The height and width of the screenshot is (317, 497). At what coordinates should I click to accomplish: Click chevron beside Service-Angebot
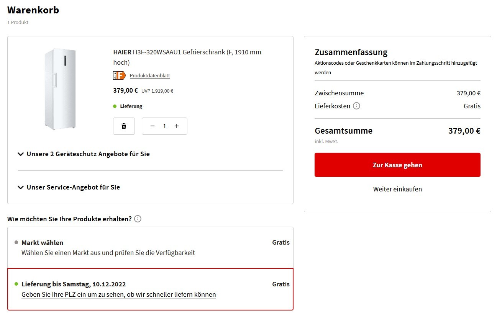[21, 187]
